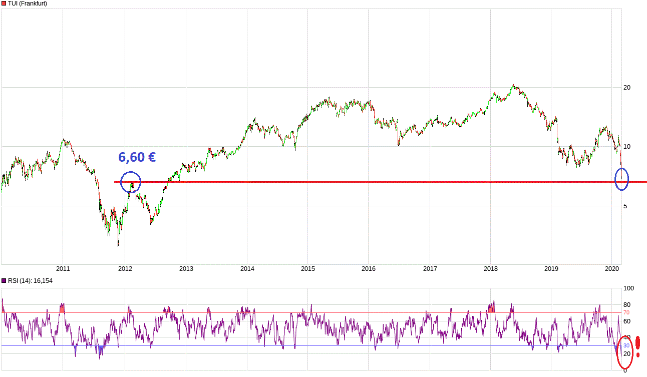Select the 2014 year label on time axis
The width and height of the screenshot is (647, 377).
coord(247,269)
